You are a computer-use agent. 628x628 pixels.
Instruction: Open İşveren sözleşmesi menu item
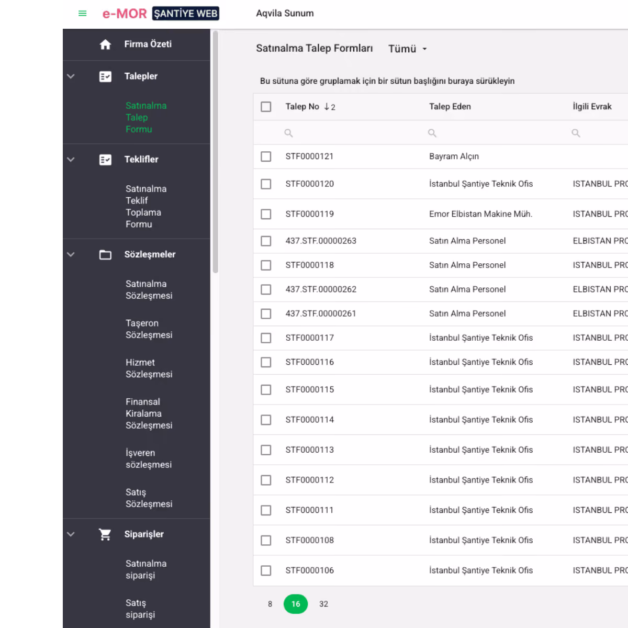coord(149,458)
